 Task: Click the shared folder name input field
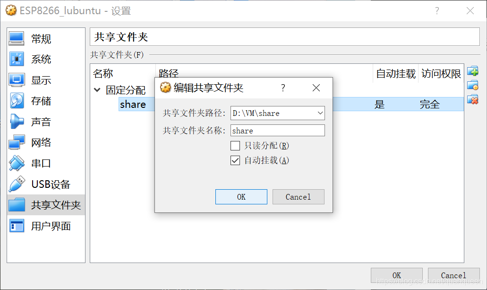(278, 131)
